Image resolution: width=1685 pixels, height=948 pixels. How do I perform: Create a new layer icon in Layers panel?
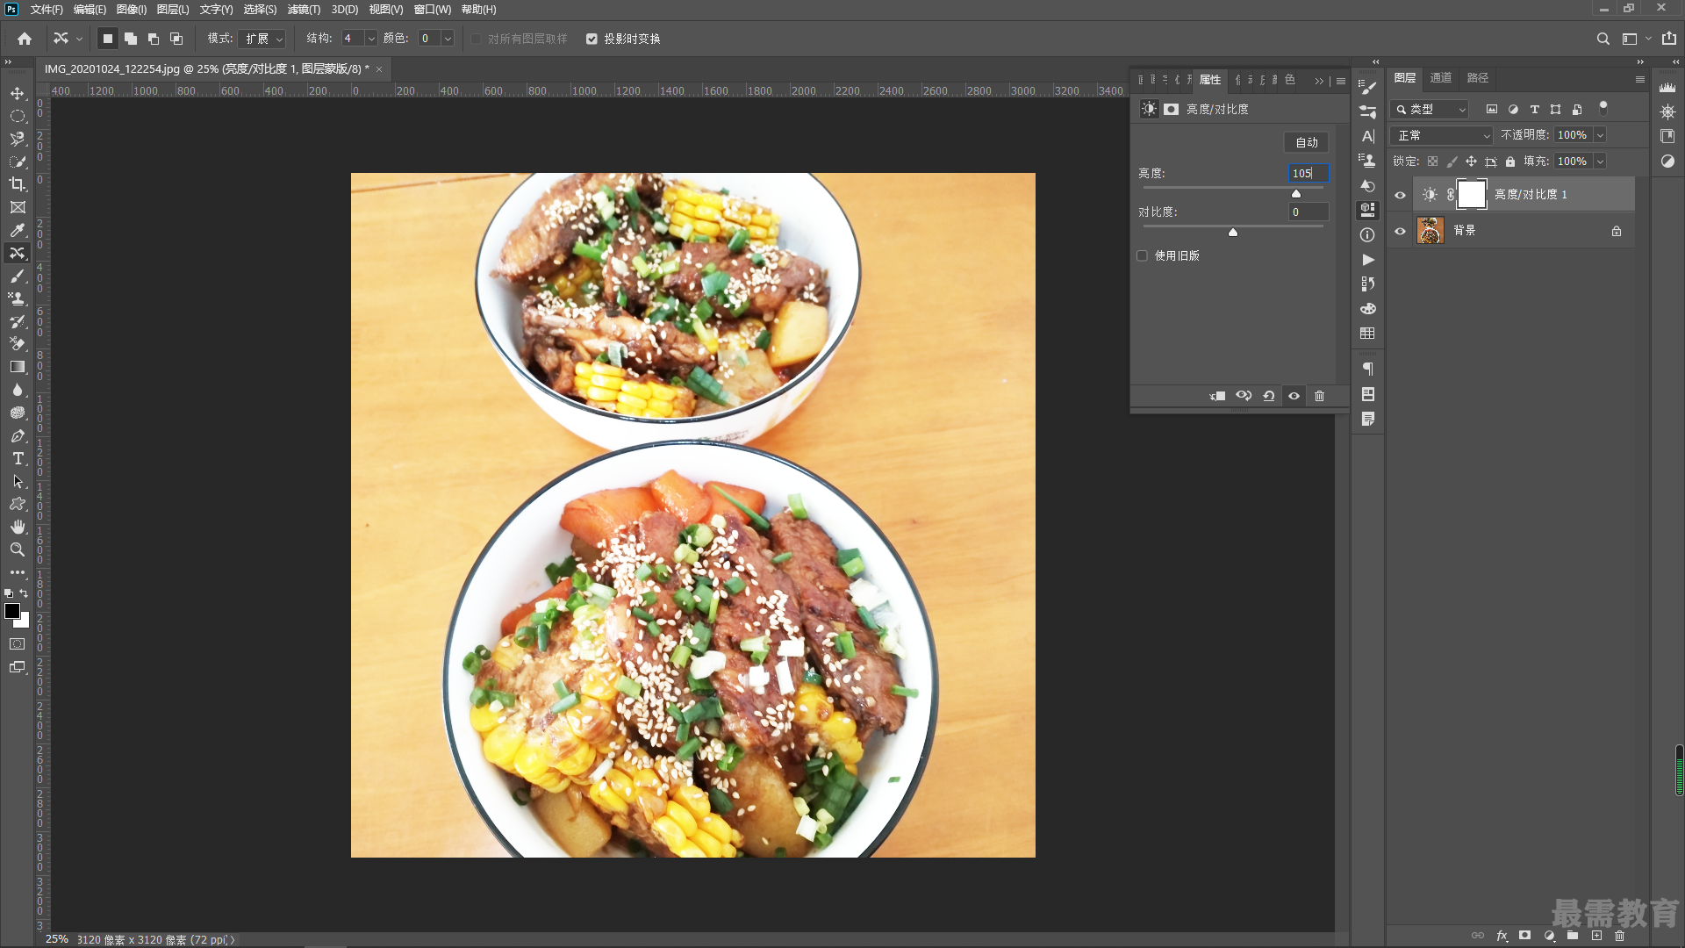1596,936
